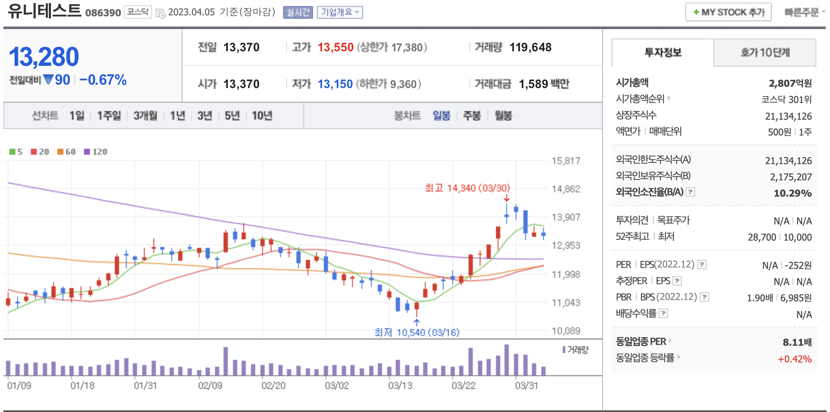
Task: Open the 기업개요 dropdown
Action: coord(340,12)
